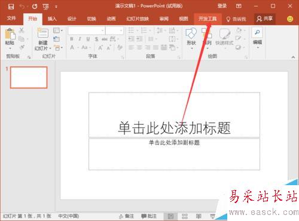Click the Undo arrow icon
The width and height of the screenshot is (299, 221).
tap(22, 7)
